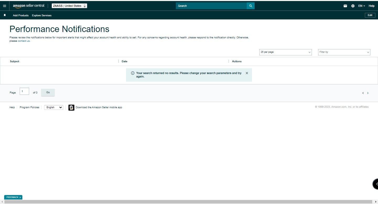This screenshot has width=378, height=204.
Task: Click the horizontal scrollbar left arrow
Action: pyautogui.click(x=2, y=202)
